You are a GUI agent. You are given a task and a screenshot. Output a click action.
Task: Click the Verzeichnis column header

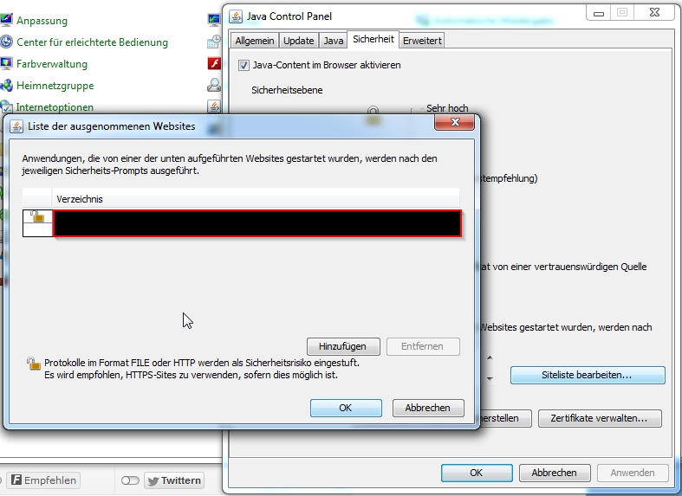256,199
